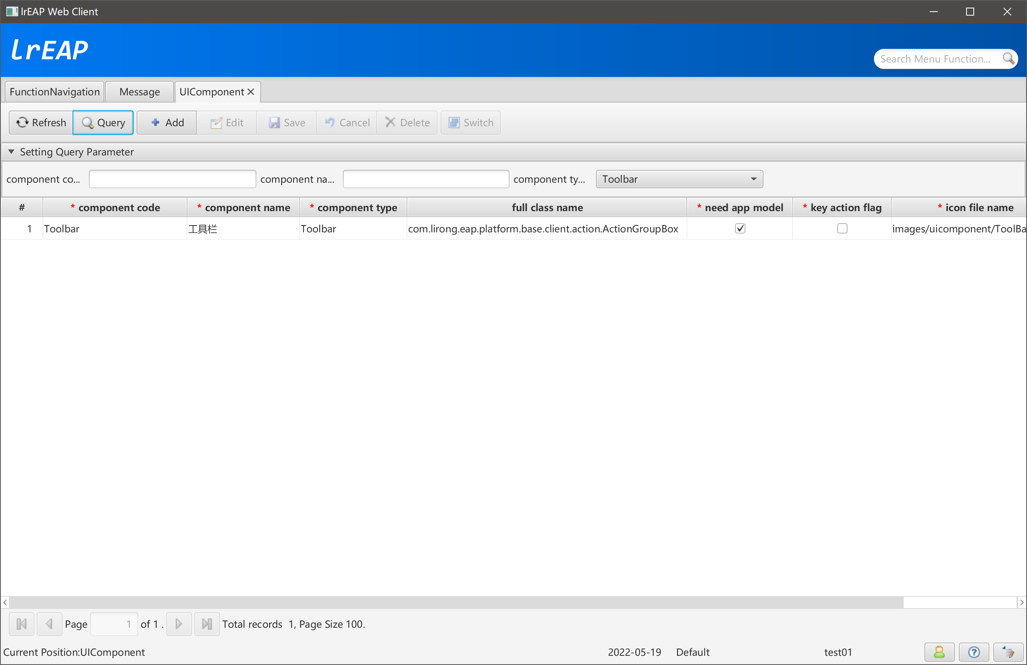The image size is (1027, 665).
Task: Click the icon file name column header
Action: point(959,208)
